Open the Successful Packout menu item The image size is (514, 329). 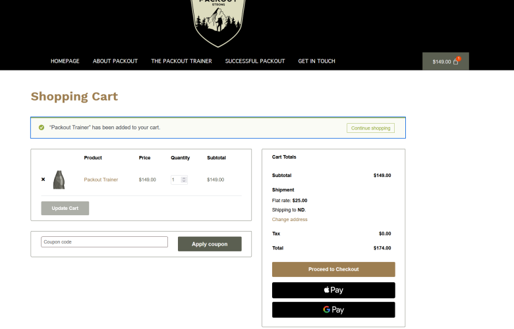(x=255, y=61)
